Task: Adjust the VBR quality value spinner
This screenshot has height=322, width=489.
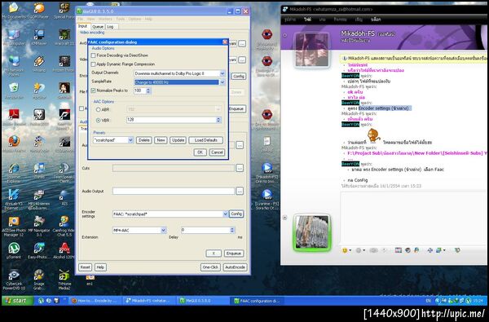Action: (218, 120)
